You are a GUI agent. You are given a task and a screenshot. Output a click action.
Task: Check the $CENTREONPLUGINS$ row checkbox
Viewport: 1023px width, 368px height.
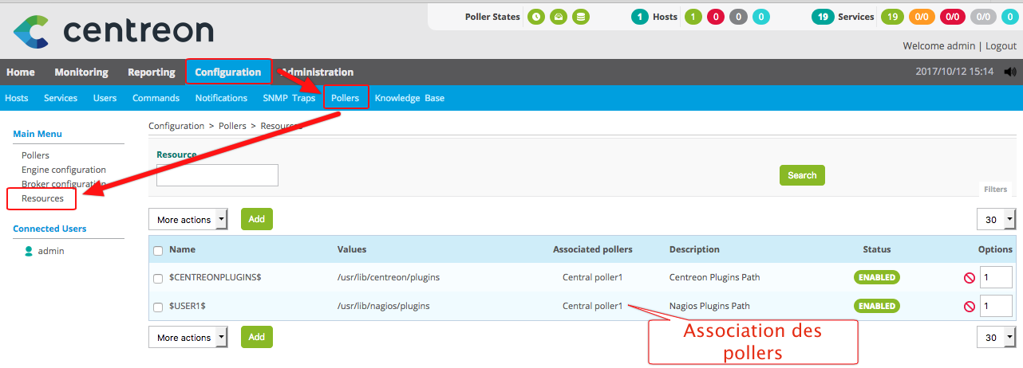[158, 278]
